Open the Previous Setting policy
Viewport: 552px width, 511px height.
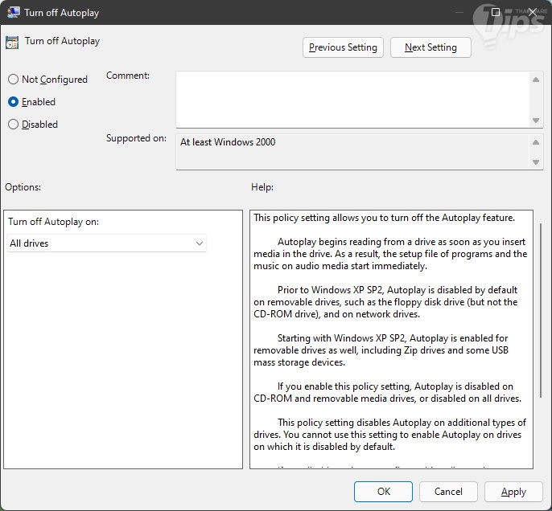(x=343, y=47)
